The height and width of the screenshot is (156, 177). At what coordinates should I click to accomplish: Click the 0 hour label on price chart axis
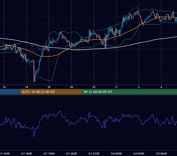[x=116, y=87]
